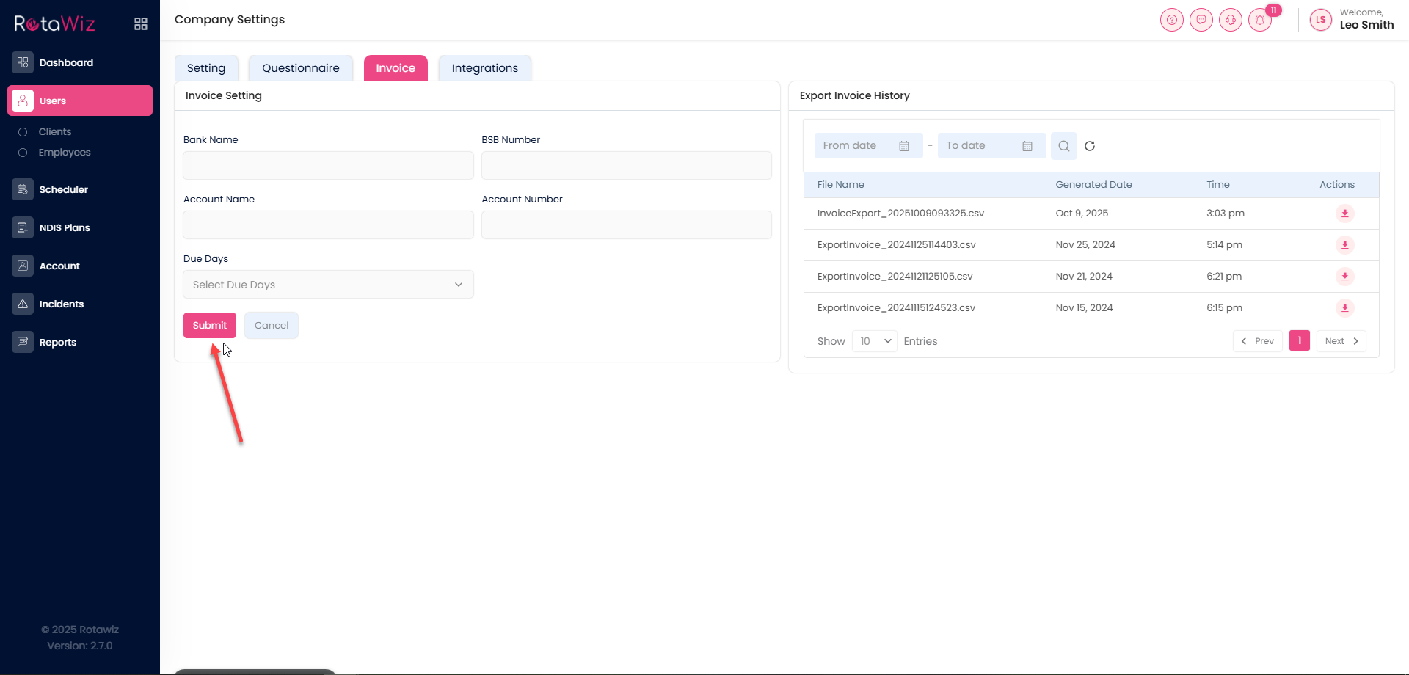Click the Submit button
This screenshot has height=675, width=1409.
coord(209,325)
